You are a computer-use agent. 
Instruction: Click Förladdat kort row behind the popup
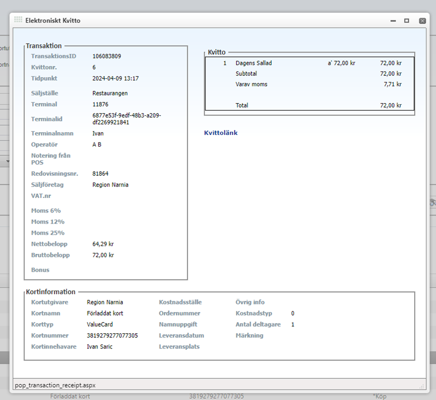70,396
